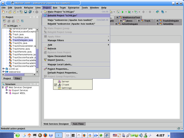This screenshot has height=138, width=184.
Task: Expand the Import WSDL tree node
Action: point(7,93)
